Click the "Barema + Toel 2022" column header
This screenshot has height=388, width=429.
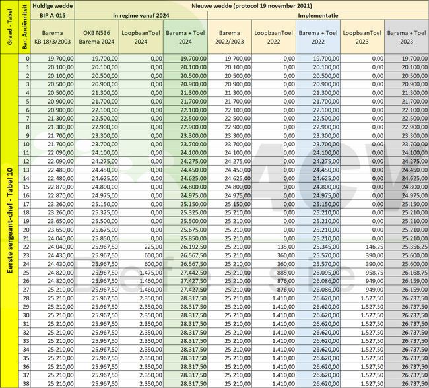(318, 37)
